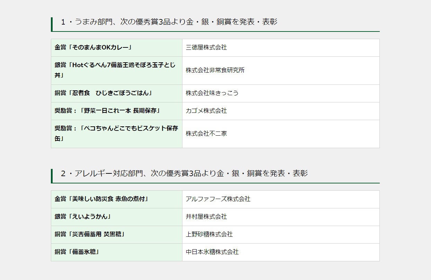Select cell '株式会社不二家'
This screenshot has height=280, width=431.
[x=281, y=134]
